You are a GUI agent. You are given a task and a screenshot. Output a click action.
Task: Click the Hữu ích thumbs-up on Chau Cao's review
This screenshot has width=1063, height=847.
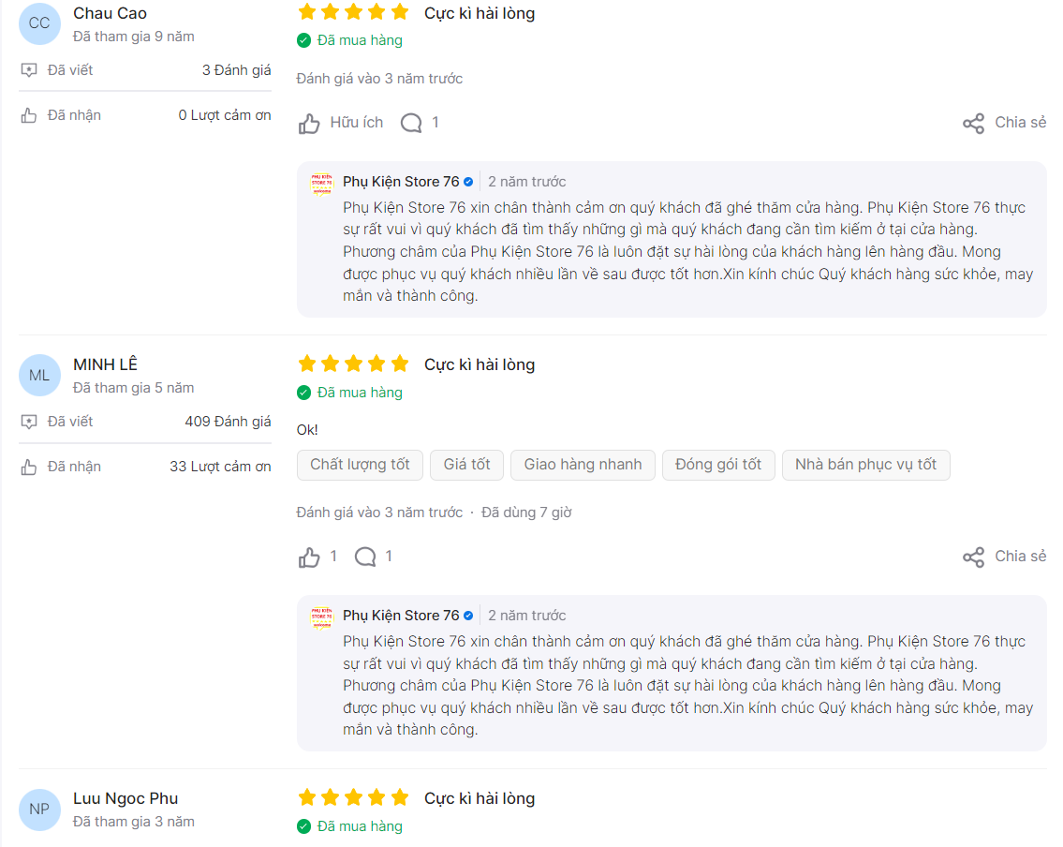(309, 124)
